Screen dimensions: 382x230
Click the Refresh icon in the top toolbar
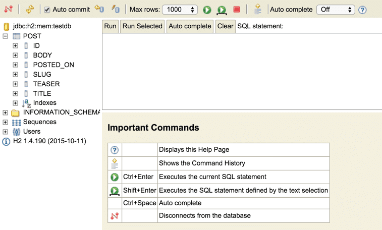pos(30,10)
